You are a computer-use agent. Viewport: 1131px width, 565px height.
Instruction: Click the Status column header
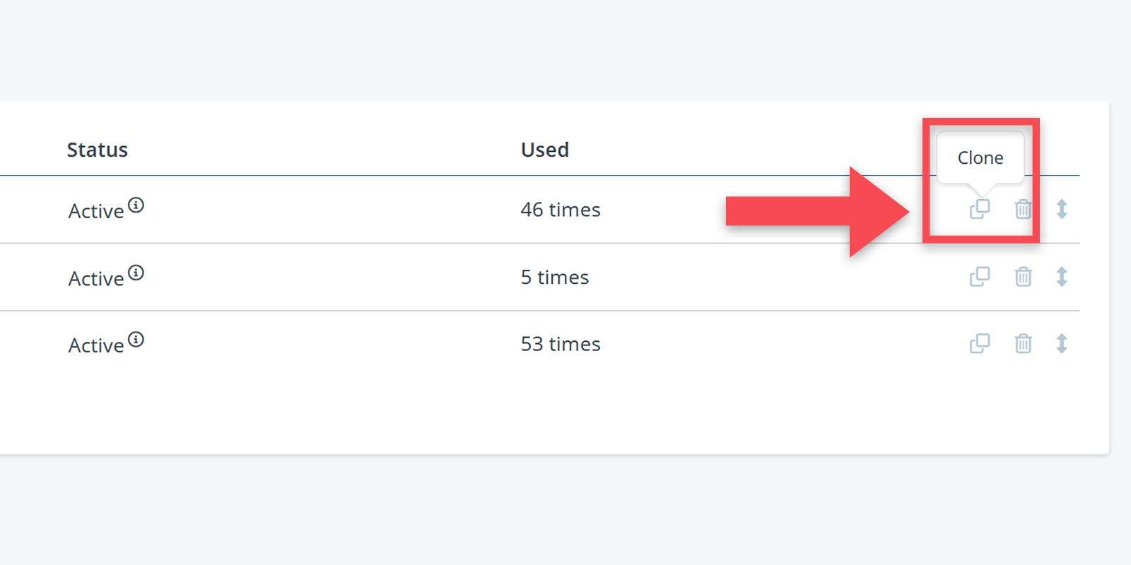[x=98, y=150]
